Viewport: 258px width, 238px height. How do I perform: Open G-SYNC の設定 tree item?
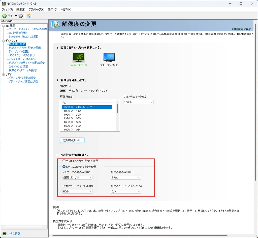point(18,66)
